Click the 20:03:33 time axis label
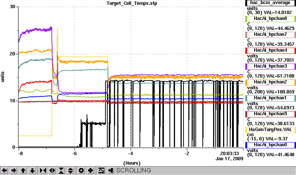This screenshot has width=296, height=175. [x=229, y=154]
